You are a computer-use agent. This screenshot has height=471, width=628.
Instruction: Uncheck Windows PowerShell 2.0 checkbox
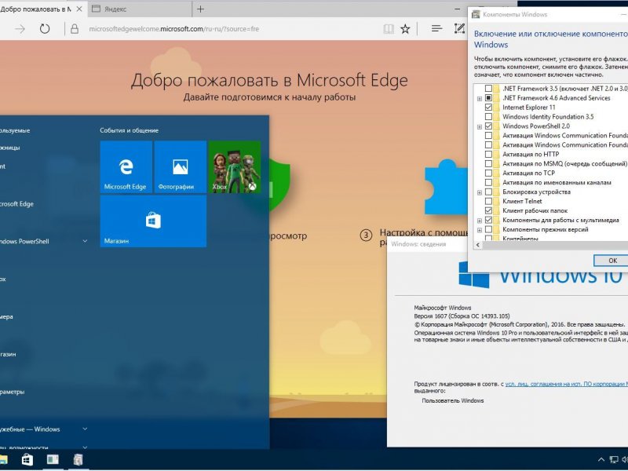[488, 126]
